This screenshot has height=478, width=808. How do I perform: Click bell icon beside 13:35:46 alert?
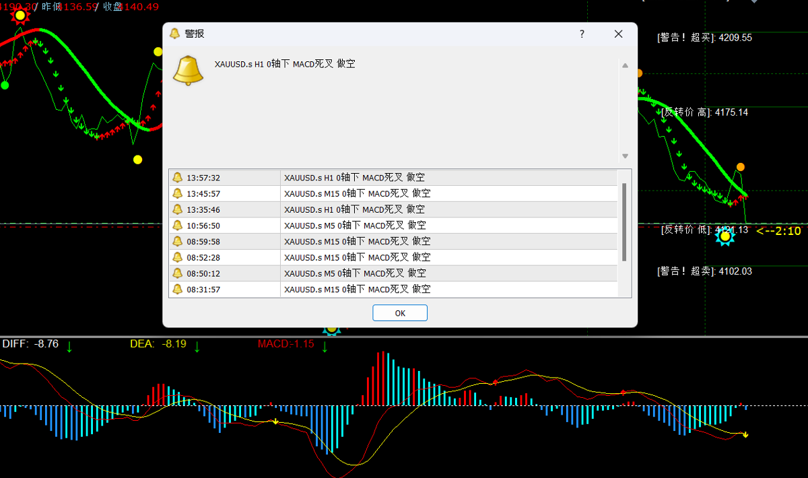click(178, 209)
